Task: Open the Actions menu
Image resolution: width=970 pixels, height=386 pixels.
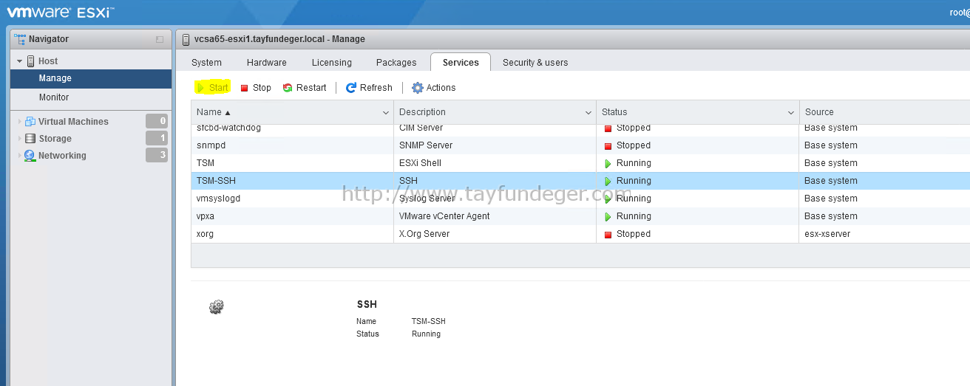Action: 433,88
